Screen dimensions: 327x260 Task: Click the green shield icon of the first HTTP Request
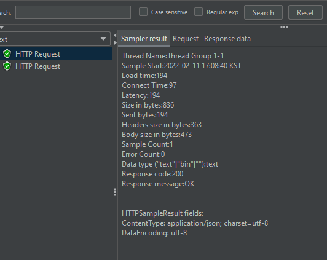coord(7,54)
